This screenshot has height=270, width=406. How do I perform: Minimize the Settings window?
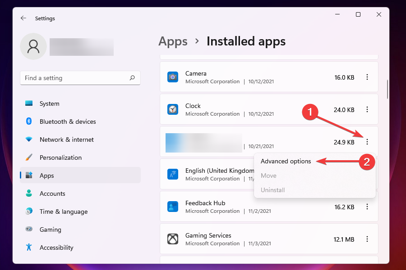337,14
